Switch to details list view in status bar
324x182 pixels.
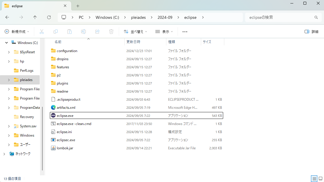[x=314, y=179]
